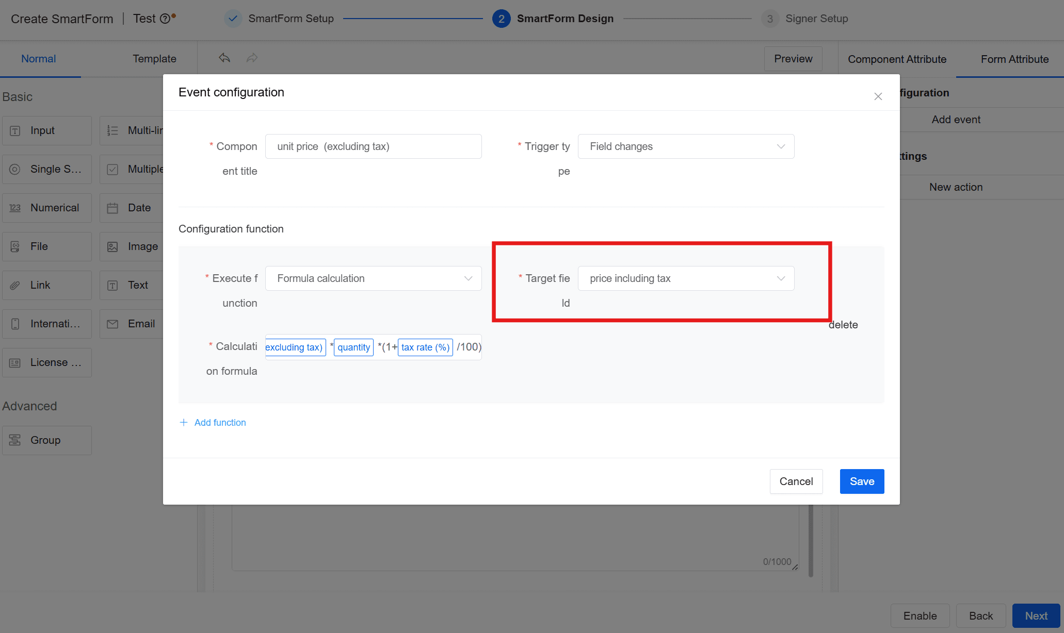The width and height of the screenshot is (1064, 633).
Task: Click the step 2 SmartForm Design circle
Action: [501, 19]
